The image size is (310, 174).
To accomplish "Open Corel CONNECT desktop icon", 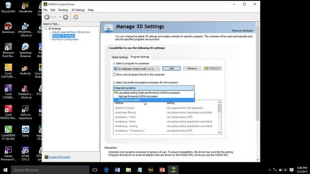I will (8, 91).
